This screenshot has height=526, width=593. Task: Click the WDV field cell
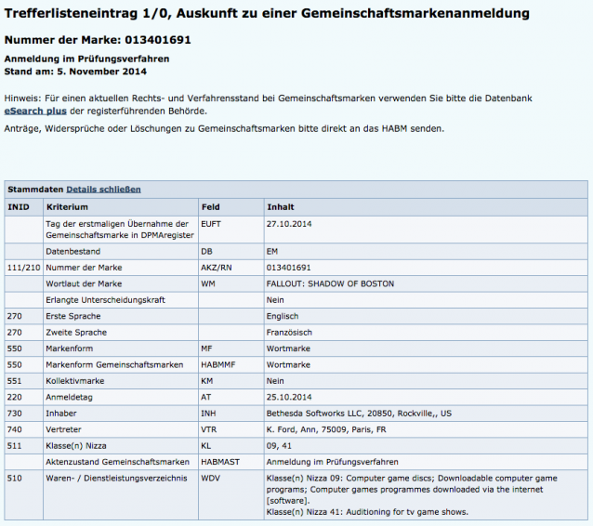[231, 495]
